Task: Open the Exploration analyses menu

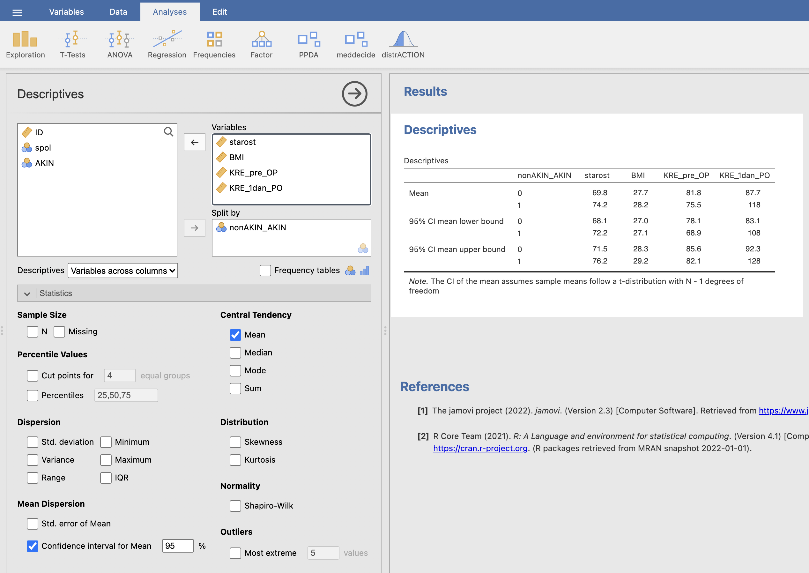Action: [26, 44]
